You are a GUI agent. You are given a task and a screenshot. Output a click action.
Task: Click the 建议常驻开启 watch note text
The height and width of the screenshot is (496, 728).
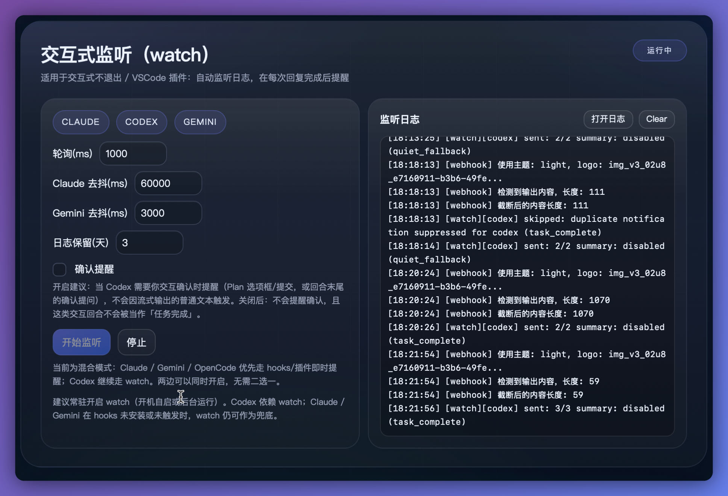[199, 409]
